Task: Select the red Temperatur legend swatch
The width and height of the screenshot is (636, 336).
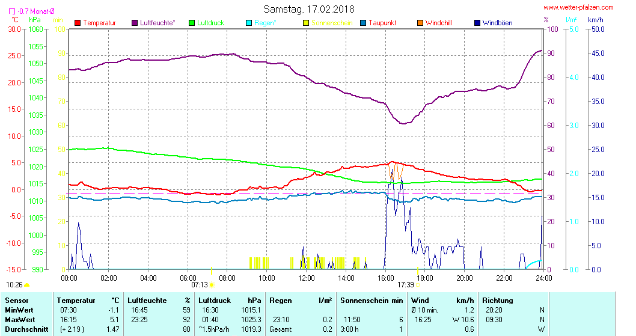Action: click(78, 23)
